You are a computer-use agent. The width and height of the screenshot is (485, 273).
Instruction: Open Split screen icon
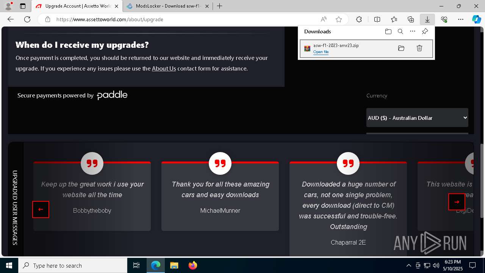coord(377,19)
